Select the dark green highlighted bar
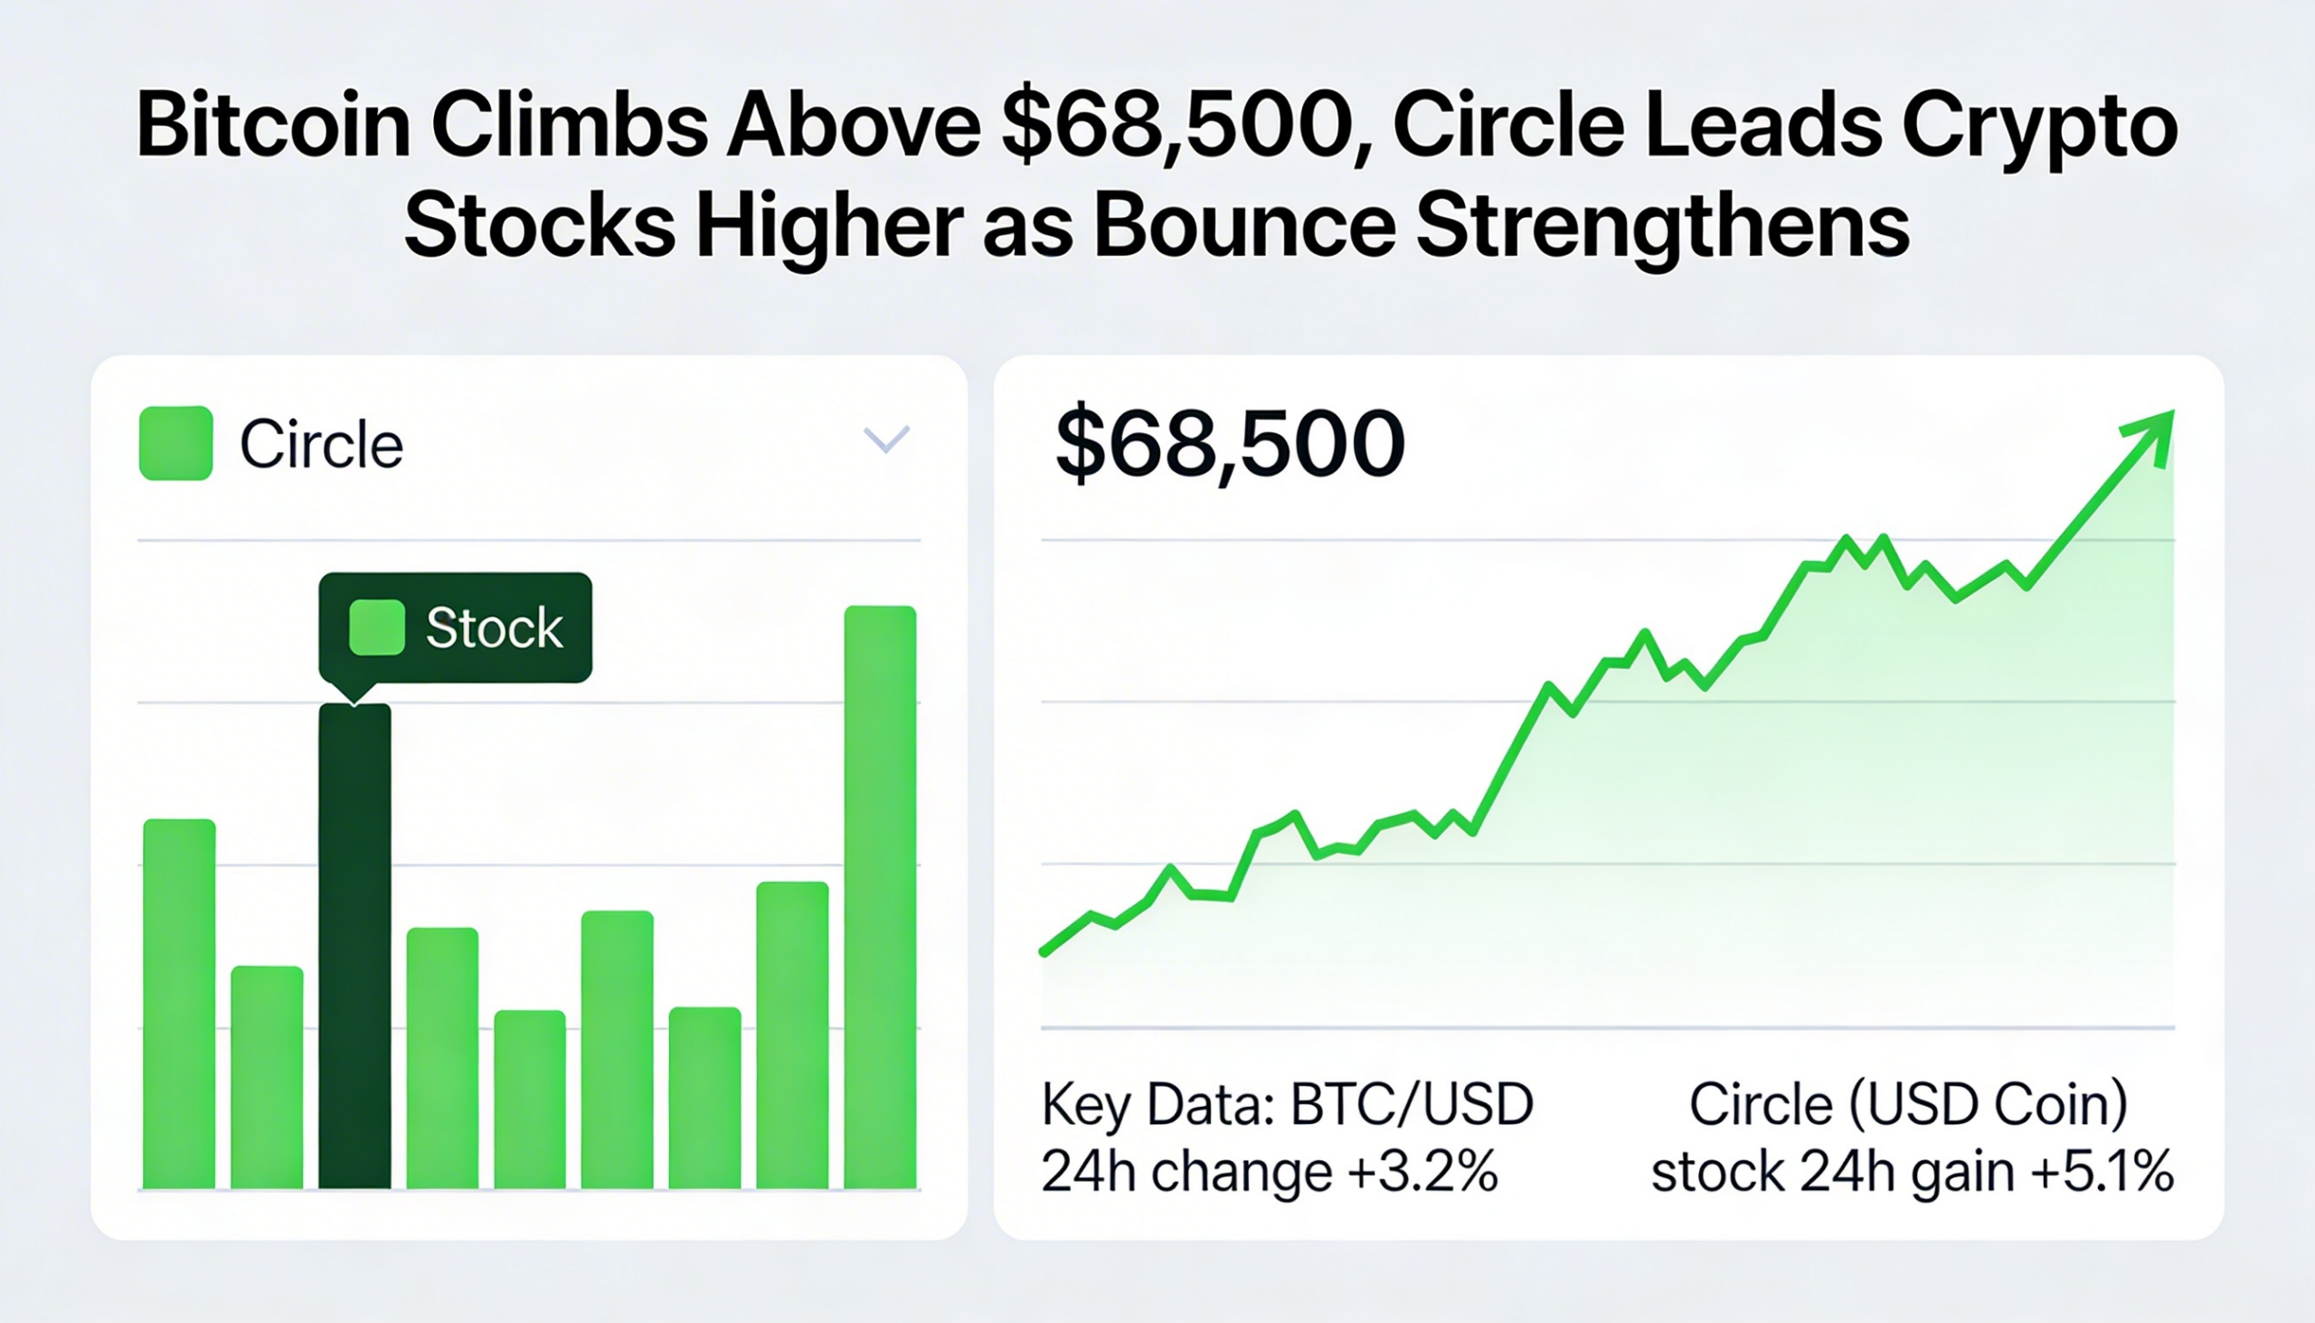2315x1323 pixels. 354,945
